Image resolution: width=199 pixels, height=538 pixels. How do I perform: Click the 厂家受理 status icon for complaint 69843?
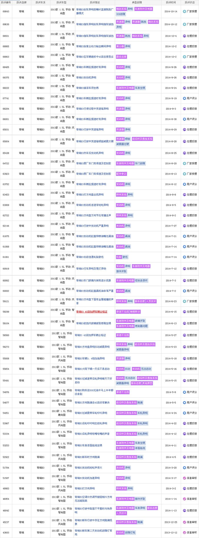tap(184, 12)
